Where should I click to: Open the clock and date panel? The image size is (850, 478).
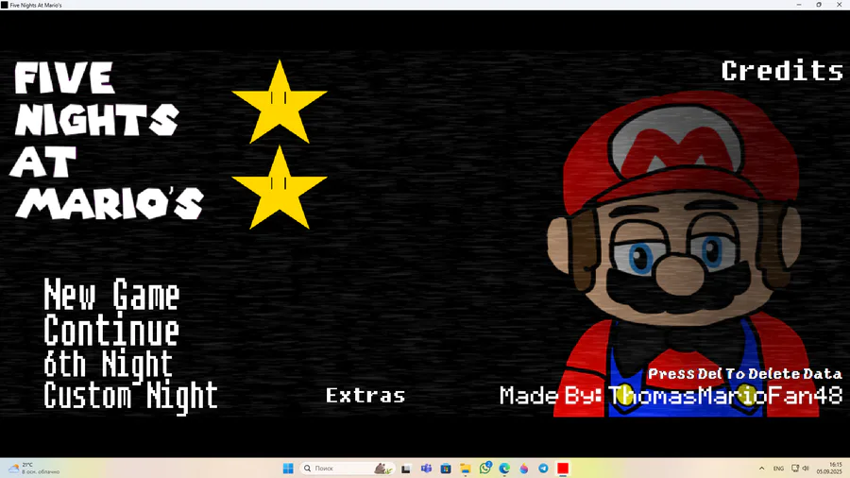click(829, 469)
